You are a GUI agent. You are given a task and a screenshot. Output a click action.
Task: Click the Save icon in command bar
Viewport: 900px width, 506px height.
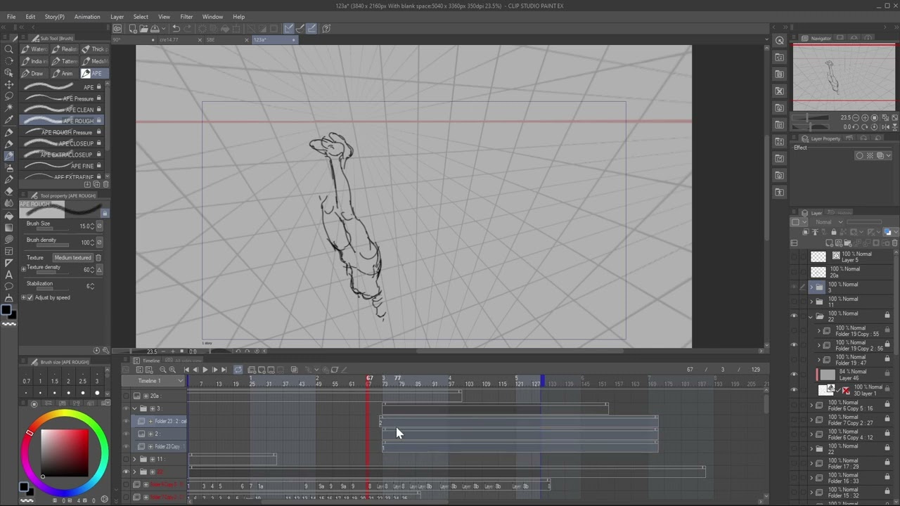pos(154,29)
